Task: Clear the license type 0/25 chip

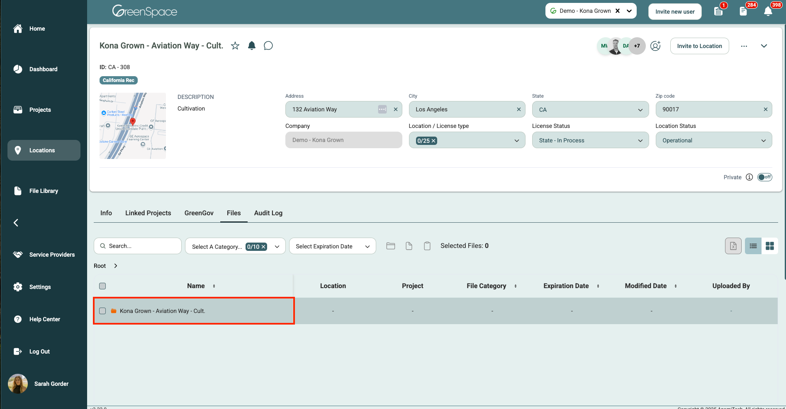Action: pyautogui.click(x=433, y=141)
